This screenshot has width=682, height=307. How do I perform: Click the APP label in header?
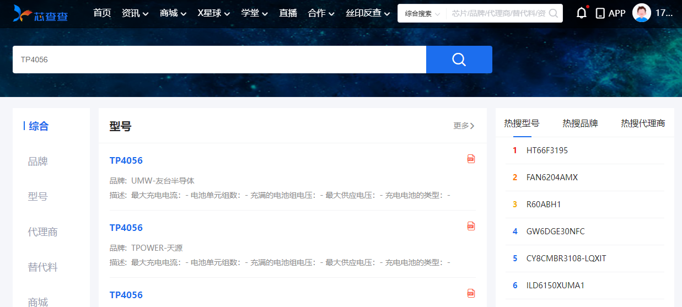pyautogui.click(x=617, y=13)
